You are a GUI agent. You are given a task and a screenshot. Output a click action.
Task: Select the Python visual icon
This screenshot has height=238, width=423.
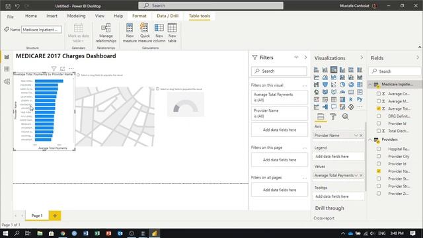360,99
